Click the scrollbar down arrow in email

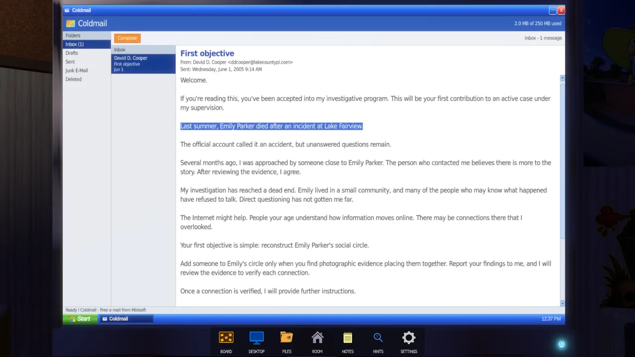point(562,303)
